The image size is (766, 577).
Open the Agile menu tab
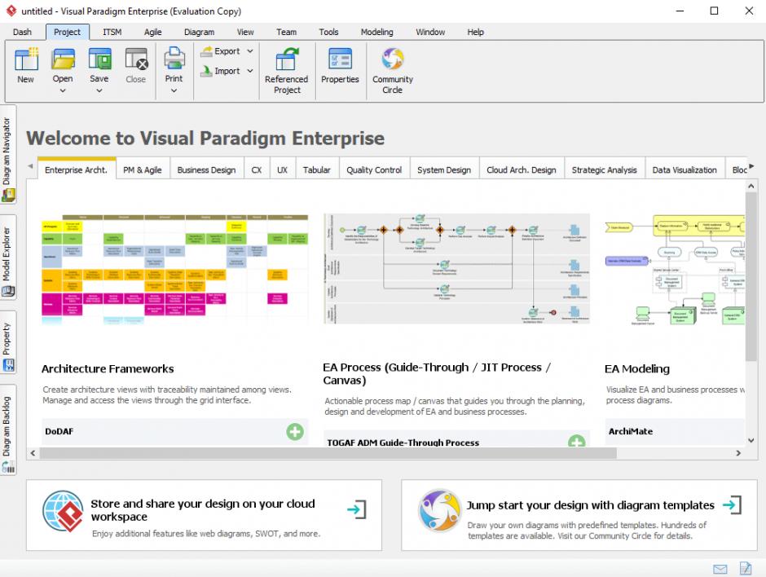[153, 32]
